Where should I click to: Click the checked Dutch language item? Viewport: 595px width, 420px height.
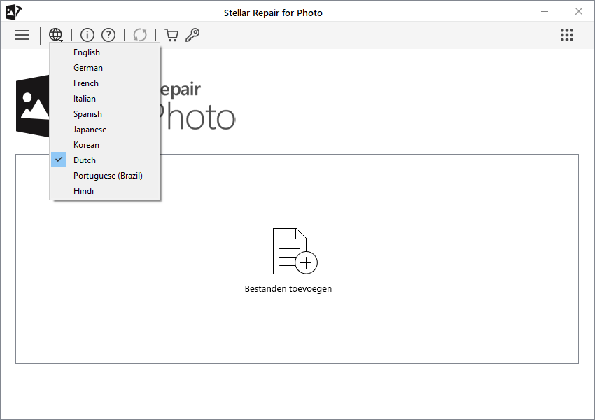(x=85, y=160)
